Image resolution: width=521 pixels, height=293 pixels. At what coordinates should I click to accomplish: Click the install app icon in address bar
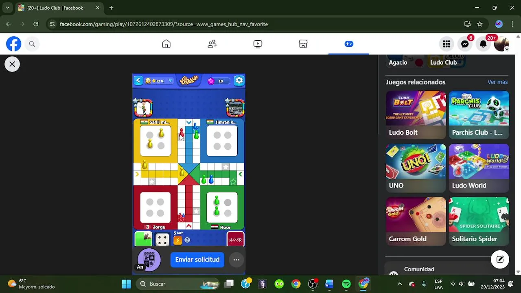[x=468, y=24]
